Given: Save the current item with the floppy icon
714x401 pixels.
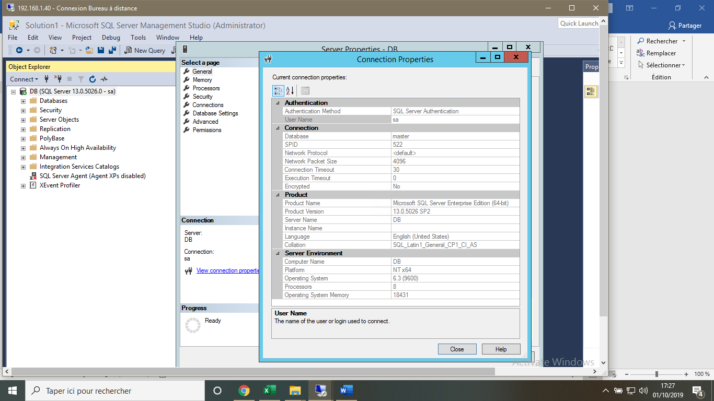Looking at the screenshot, I should tap(101, 50).
